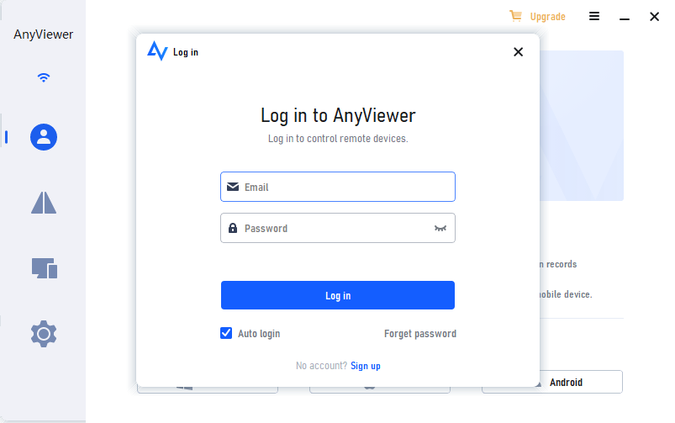The width and height of the screenshot is (675, 423).
Task: Click the Upgrade shopping cart icon
Action: tap(516, 16)
